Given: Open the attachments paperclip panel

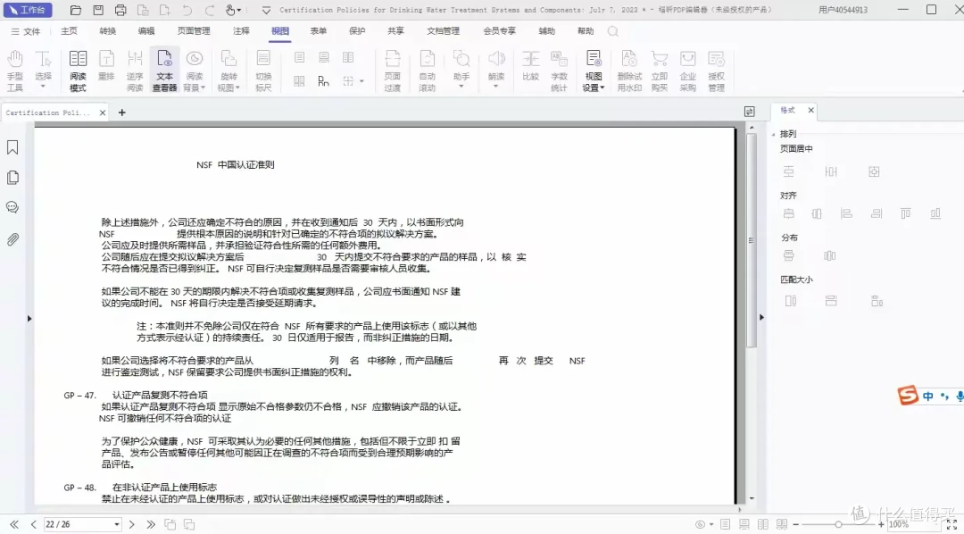Looking at the screenshot, I should (x=12, y=239).
